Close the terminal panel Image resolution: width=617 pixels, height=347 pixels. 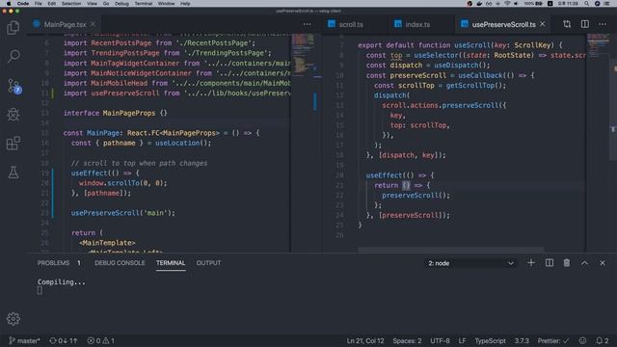603,263
